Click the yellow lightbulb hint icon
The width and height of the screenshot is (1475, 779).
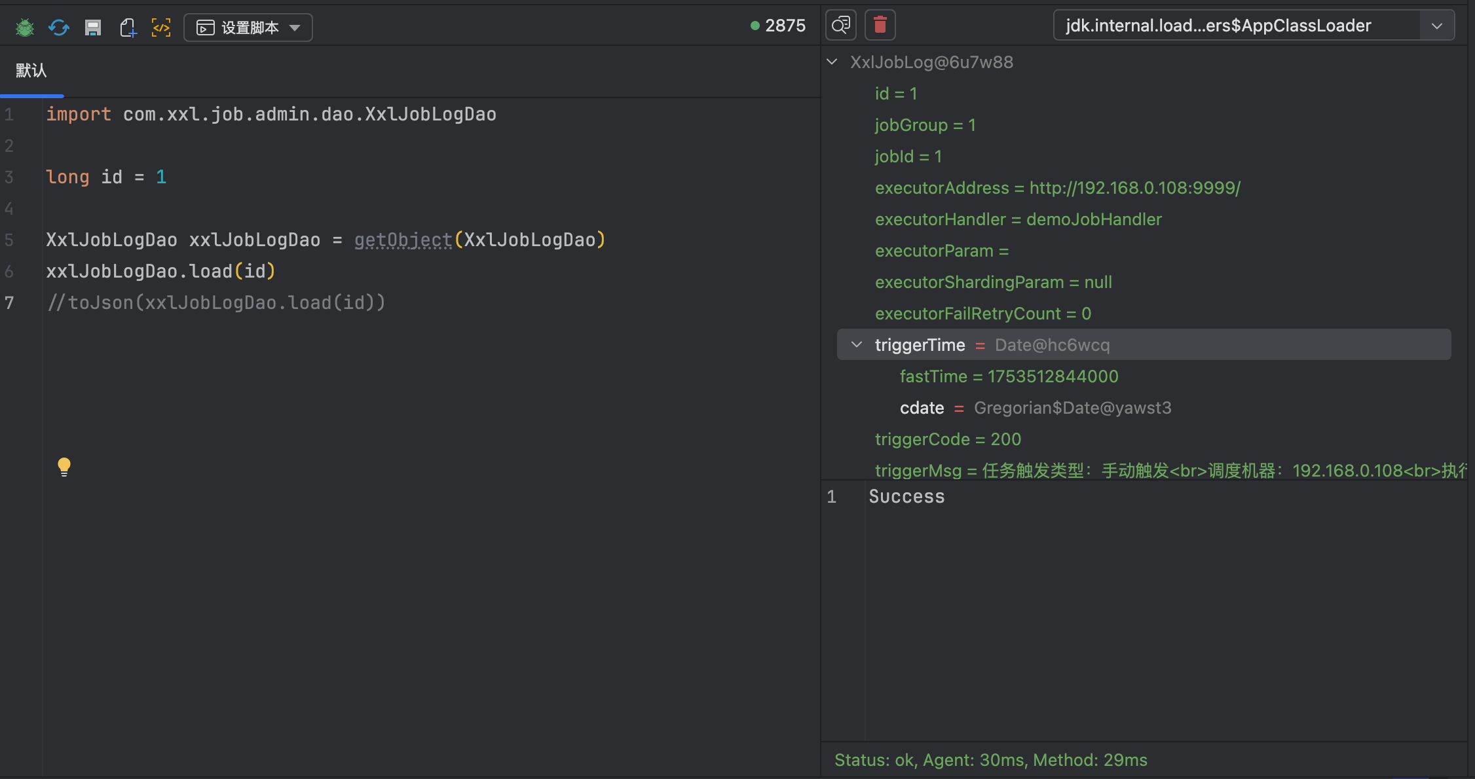pyautogui.click(x=64, y=467)
